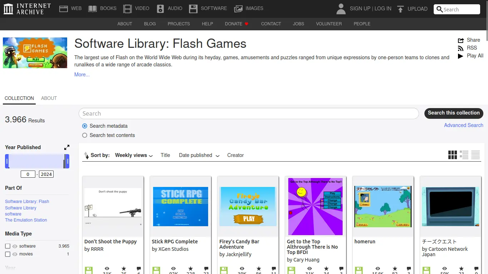This screenshot has height=274, width=488.
Task: Open the PROJECTS menu item
Action: 179,24
